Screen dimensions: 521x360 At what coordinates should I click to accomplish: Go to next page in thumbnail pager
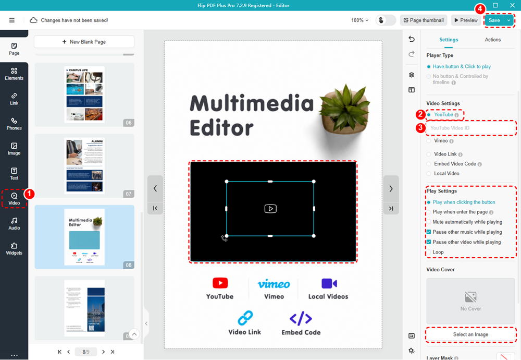tap(103, 352)
